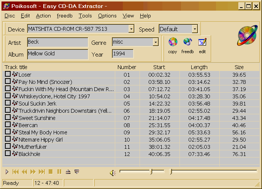Check the Whiskeyclone, Hotel City 1997 checkbox
The width and height of the screenshot is (262, 189).
[x=8, y=96]
